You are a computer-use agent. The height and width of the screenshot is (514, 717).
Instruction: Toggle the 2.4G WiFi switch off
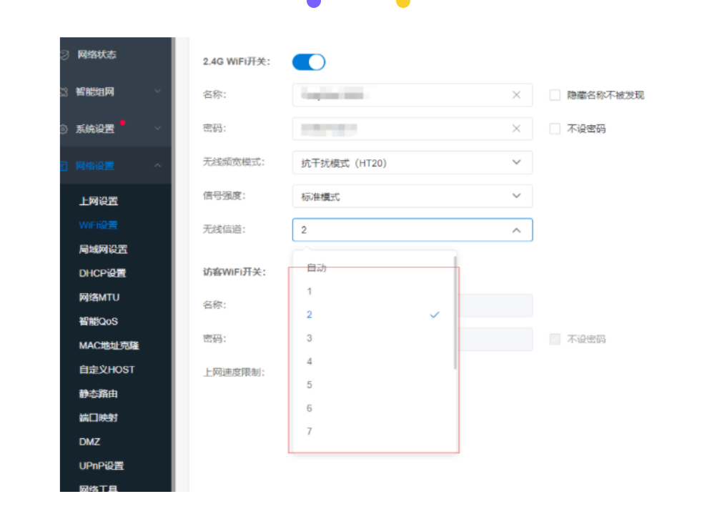[309, 61]
